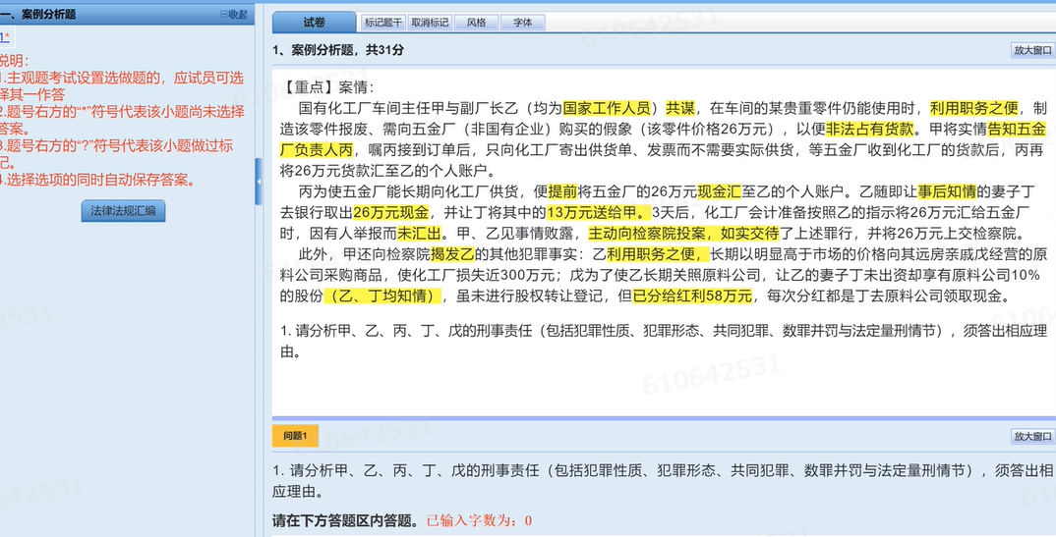
Task: Click 标记题干 to highlight question text
Action: coord(383,23)
